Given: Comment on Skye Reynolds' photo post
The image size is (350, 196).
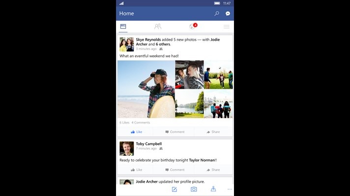Looking at the screenshot, I should point(175,132).
